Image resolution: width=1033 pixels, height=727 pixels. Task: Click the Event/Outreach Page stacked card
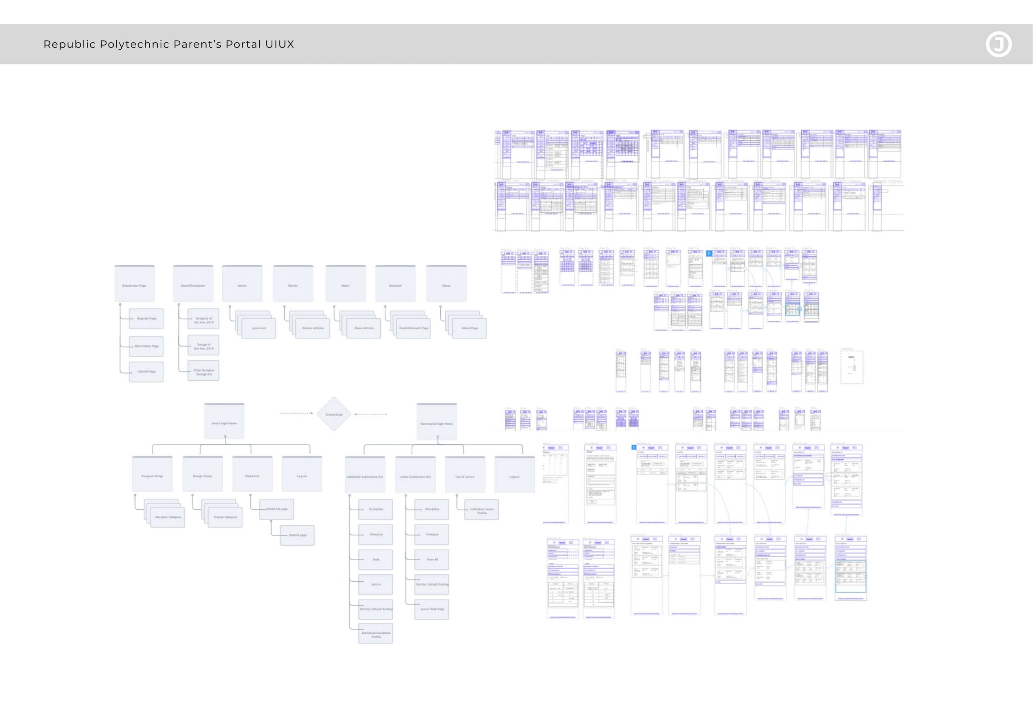click(414, 328)
